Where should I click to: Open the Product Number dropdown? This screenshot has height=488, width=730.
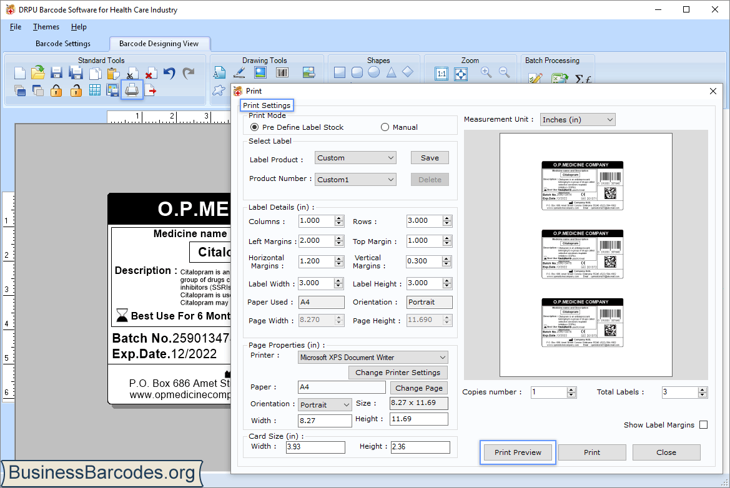pos(355,180)
